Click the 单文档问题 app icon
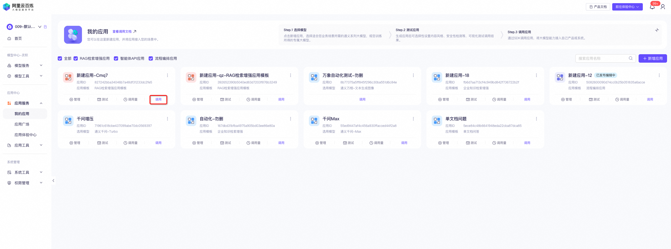Viewport: 671px width, 249px height. coord(437,121)
